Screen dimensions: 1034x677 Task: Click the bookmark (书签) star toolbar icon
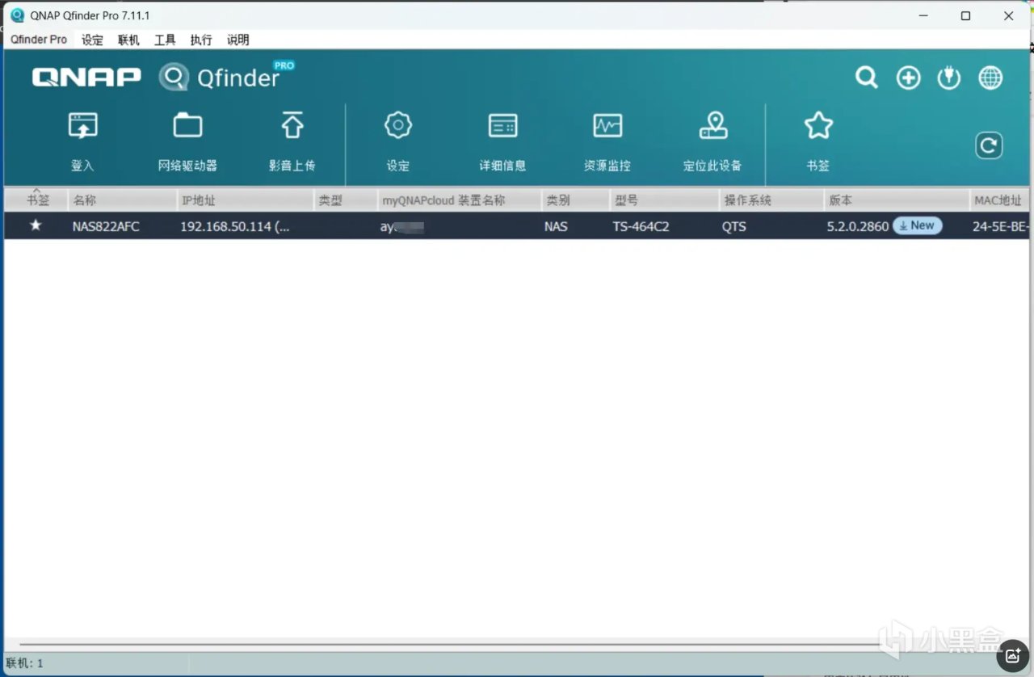coord(818,126)
